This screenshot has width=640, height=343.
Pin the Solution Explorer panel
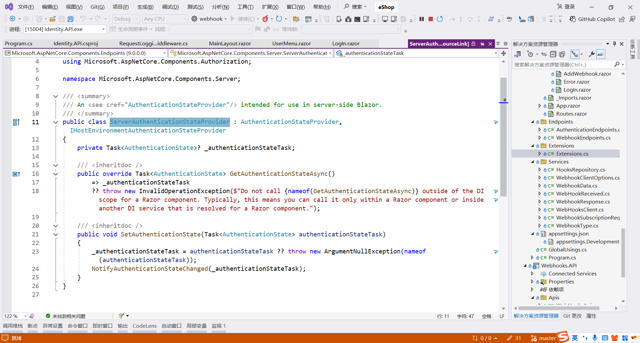[614, 44]
